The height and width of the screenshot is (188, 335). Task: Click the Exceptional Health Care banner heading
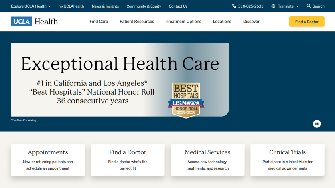[120, 64]
